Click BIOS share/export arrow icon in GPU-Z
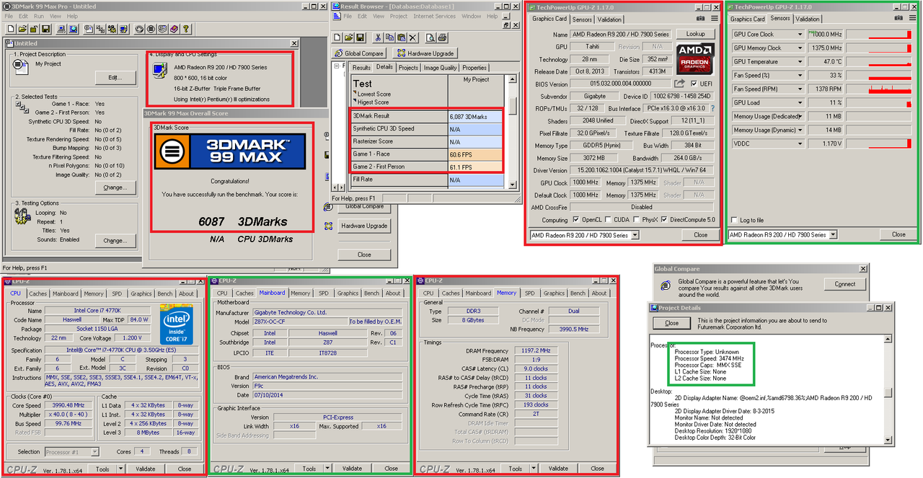 click(679, 84)
